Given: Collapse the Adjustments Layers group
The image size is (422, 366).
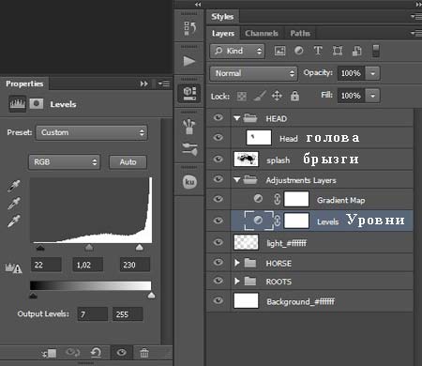Looking at the screenshot, I should click(237, 180).
